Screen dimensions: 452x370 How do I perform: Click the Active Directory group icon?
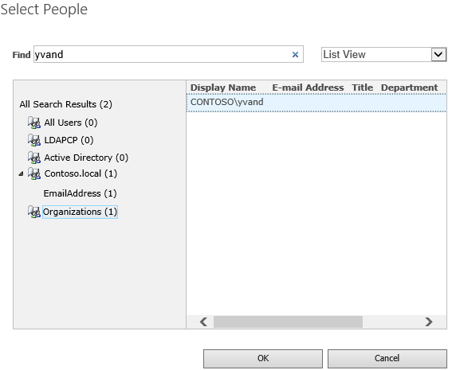[34, 158]
